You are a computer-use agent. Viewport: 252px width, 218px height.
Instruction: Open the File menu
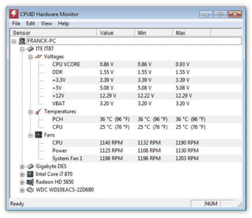click(x=16, y=24)
